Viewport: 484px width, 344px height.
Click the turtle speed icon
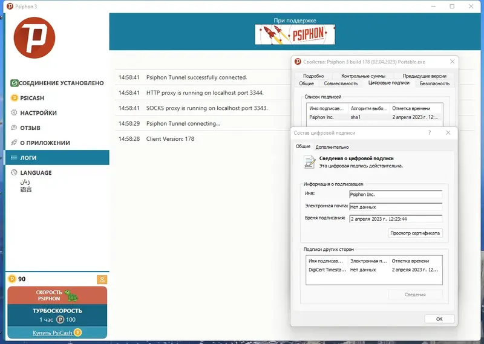(x=71, y=296)
